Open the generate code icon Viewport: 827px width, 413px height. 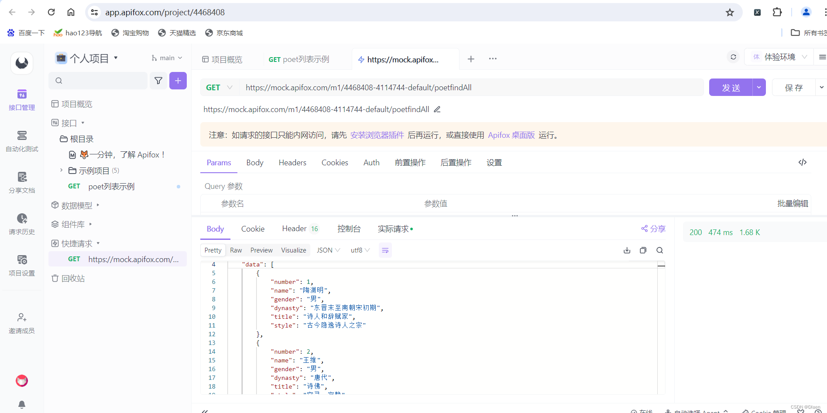click(802, 162)
